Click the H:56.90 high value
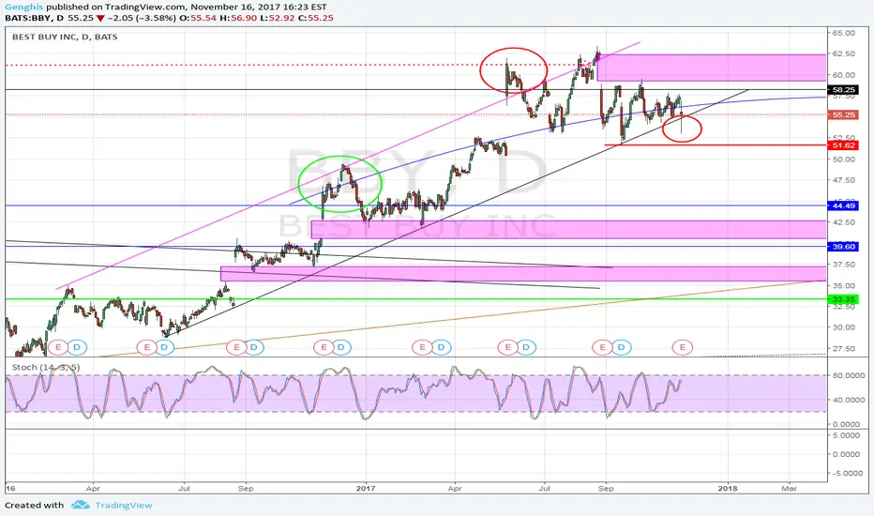 238,18
